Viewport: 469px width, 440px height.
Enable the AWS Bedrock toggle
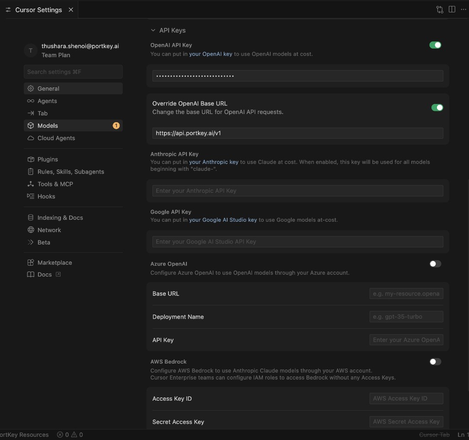[x=435, y=362]
